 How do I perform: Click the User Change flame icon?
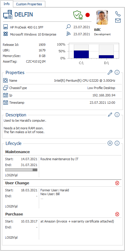(117, 183)
